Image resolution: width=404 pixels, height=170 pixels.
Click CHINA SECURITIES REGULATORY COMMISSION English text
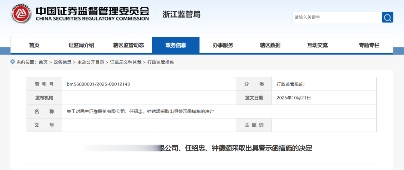[x=92, y=19]
